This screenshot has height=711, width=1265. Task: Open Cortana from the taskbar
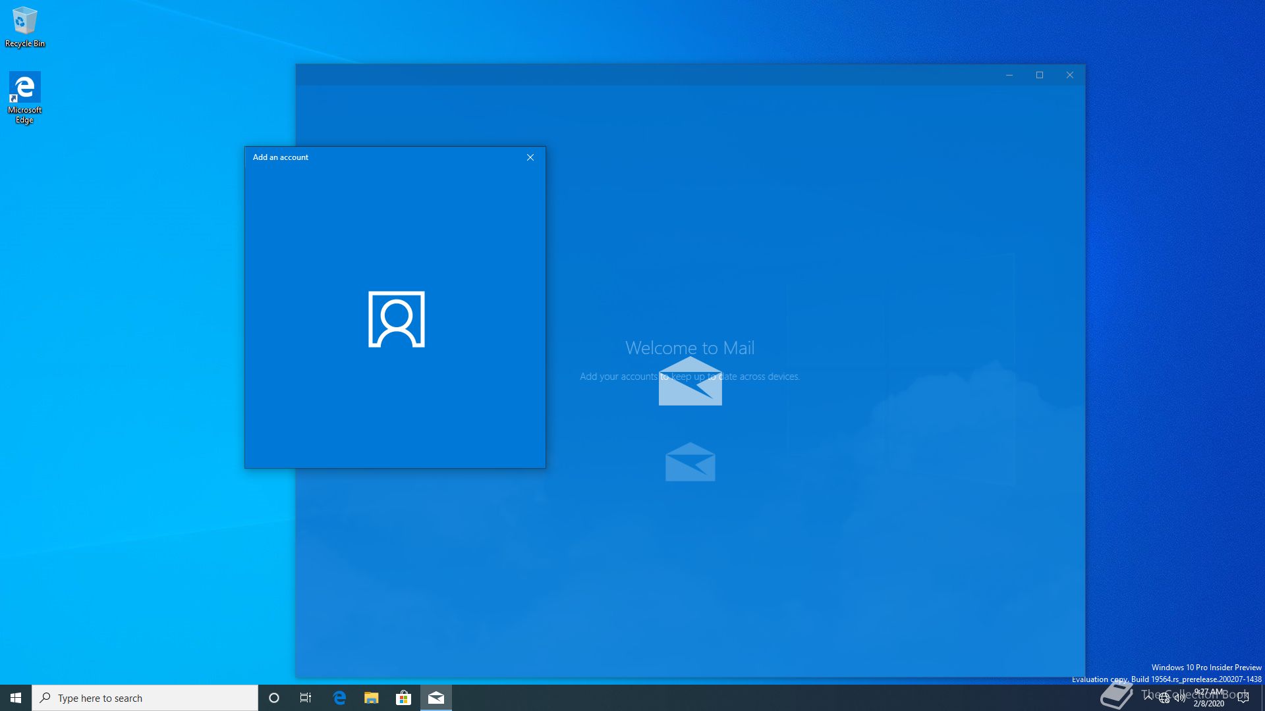(274, 698)
